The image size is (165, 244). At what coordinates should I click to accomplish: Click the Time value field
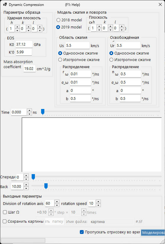pos(19,112)
